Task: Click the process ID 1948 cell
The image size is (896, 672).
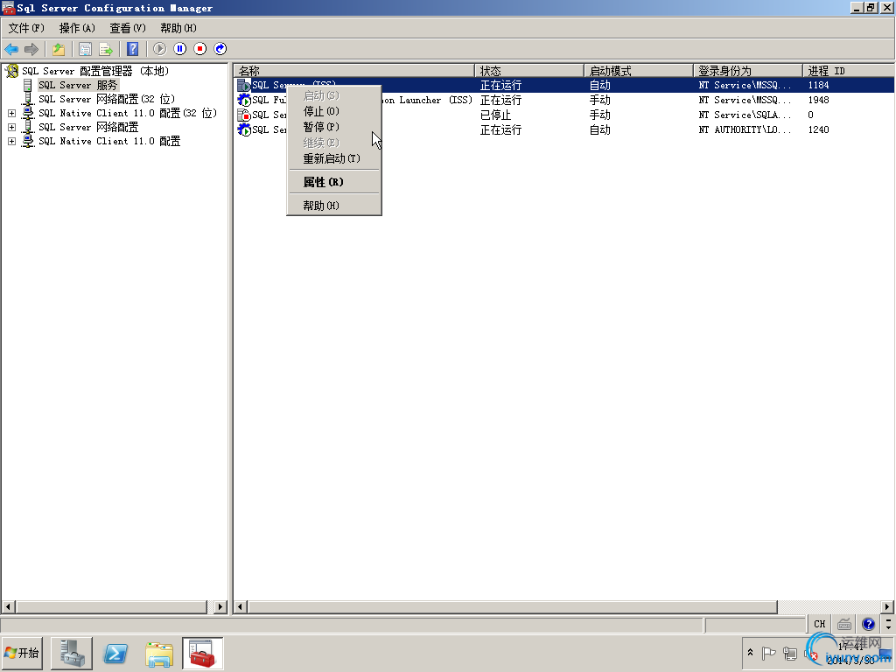Action: 818,100
